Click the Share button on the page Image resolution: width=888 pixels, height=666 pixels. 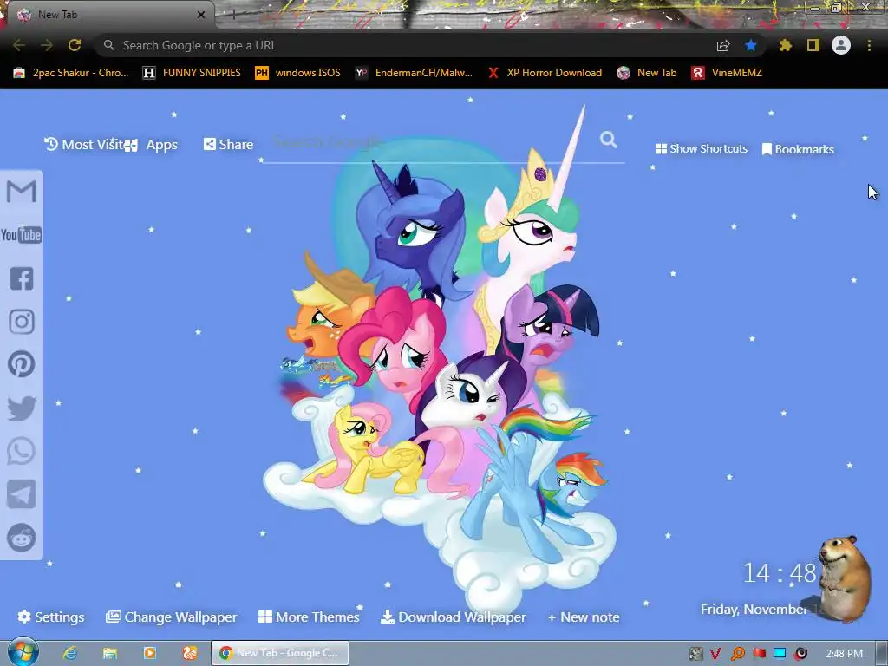coord(228,145)
